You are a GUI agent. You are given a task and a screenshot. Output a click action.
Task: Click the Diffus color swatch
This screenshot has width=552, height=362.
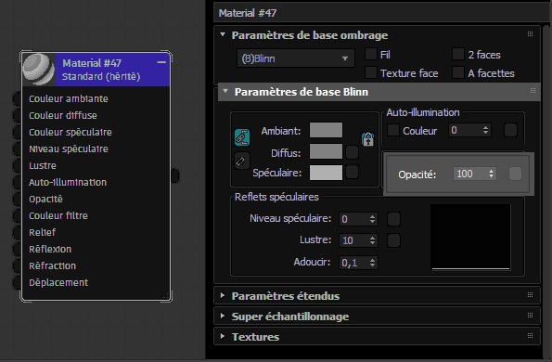326,151
